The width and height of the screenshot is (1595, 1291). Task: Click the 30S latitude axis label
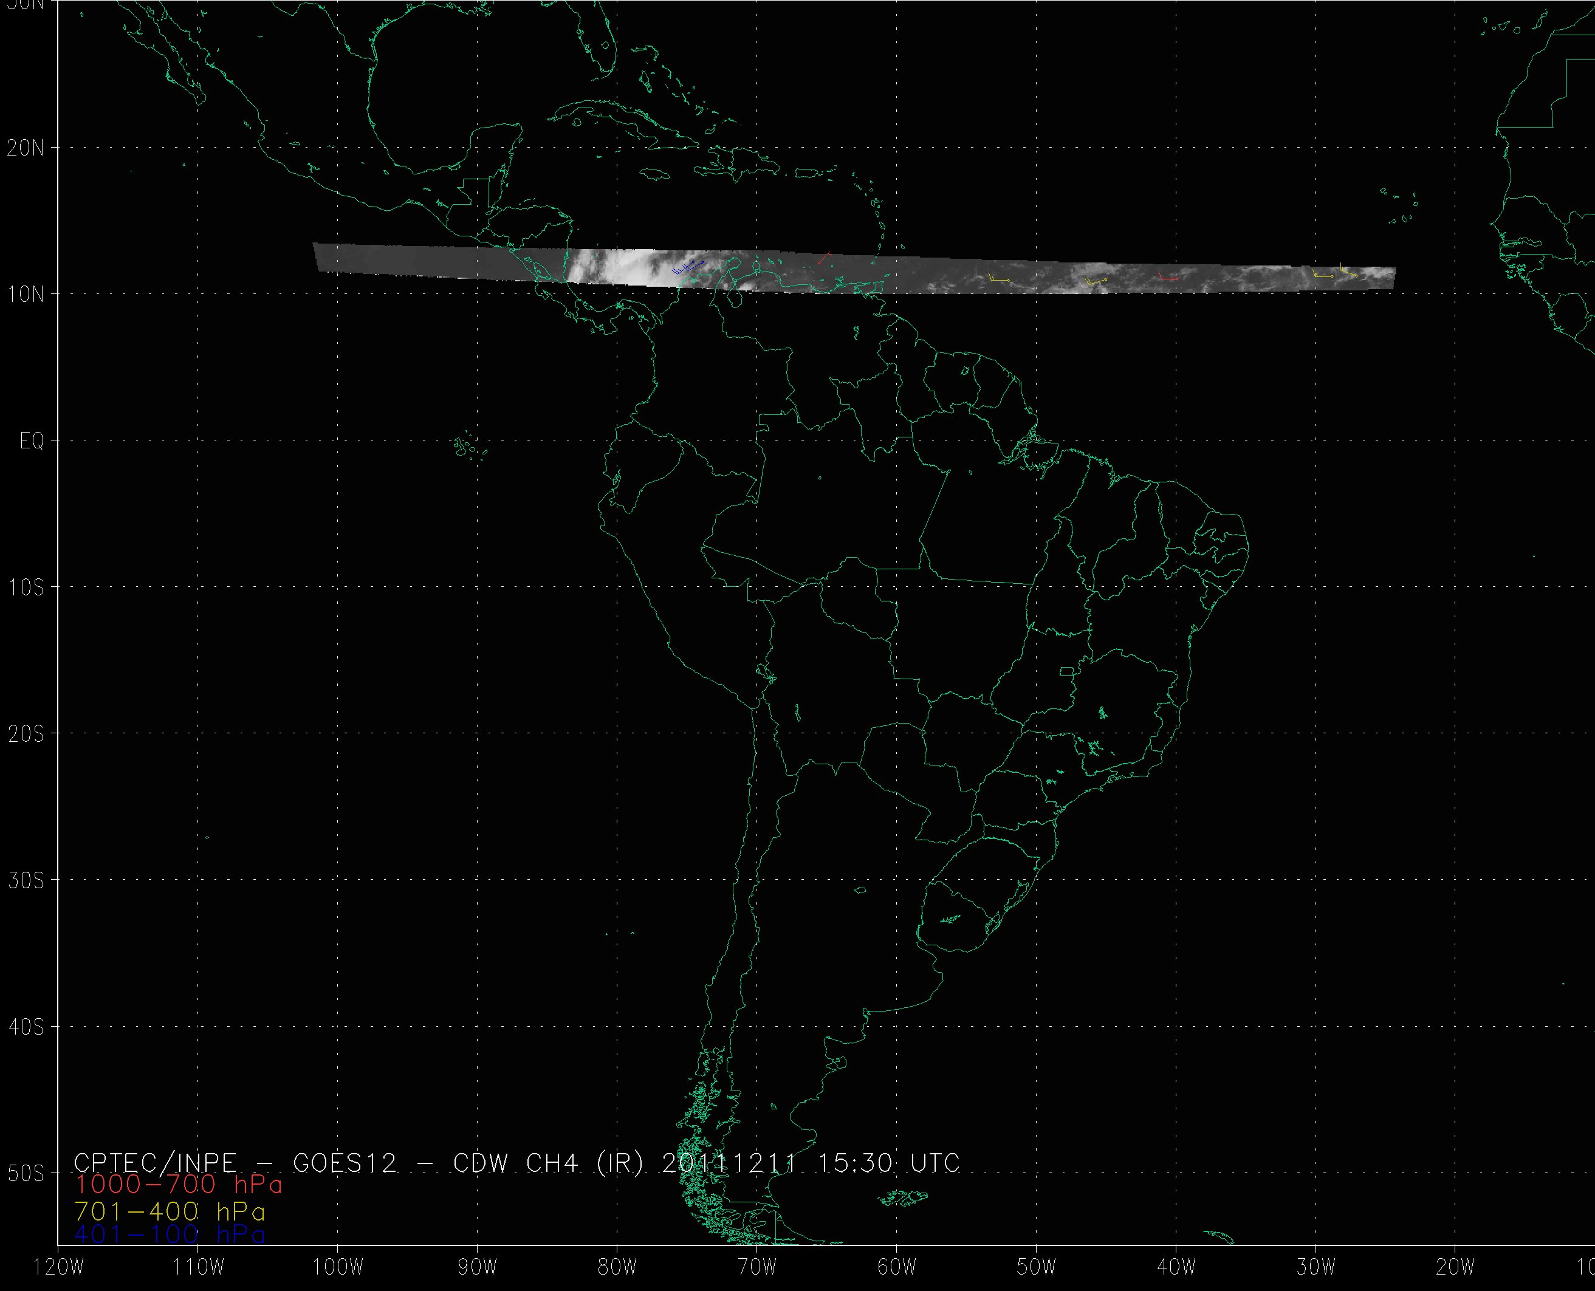(x=26, y=880)
